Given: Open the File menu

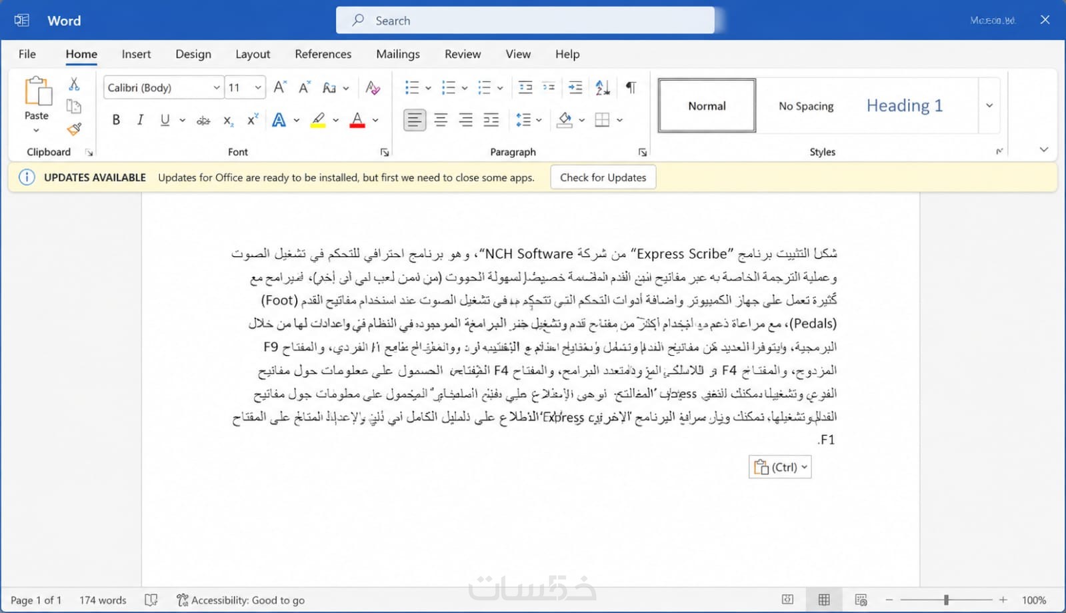Looking at the screenshot, I should [27, 54].
